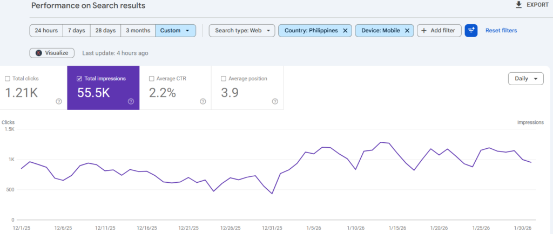
Task: Switch to the 3 months range
Action: [x=138, y=31]
